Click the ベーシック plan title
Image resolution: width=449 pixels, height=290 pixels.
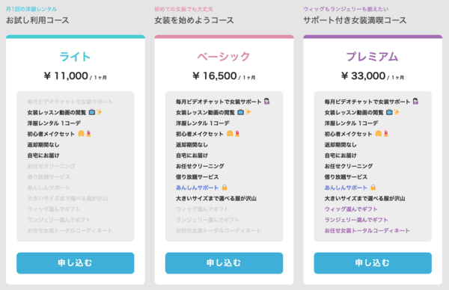[224, 57]
